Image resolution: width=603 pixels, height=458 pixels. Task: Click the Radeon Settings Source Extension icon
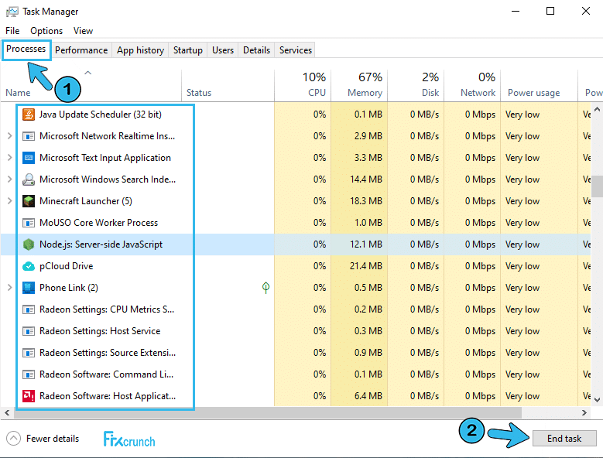[29, 353]
